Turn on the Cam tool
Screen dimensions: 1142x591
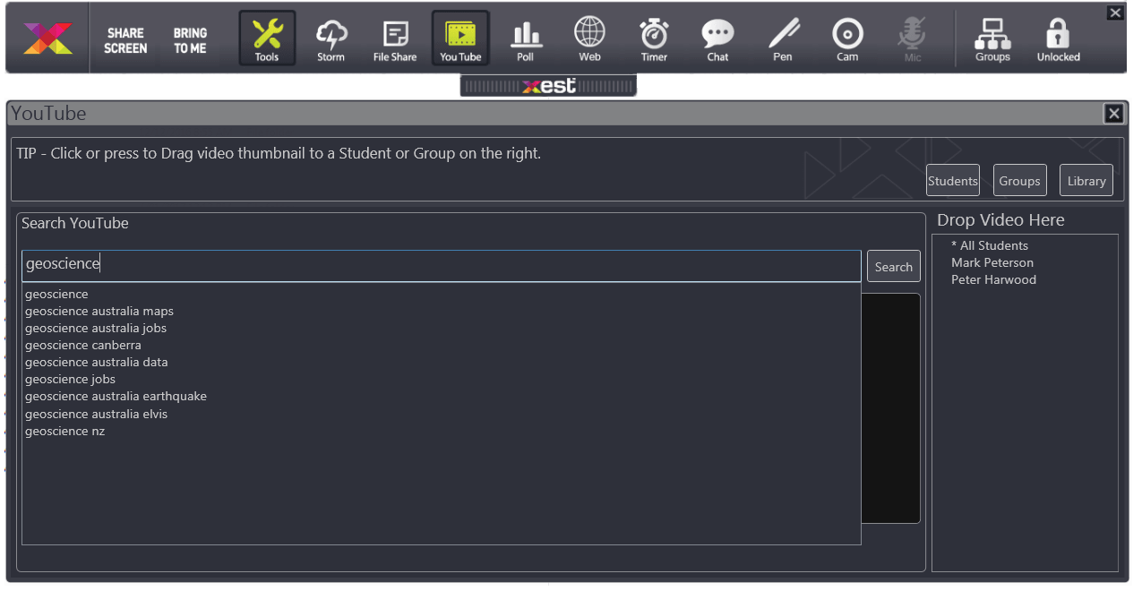pyautogui.click(x=847, y=40)
